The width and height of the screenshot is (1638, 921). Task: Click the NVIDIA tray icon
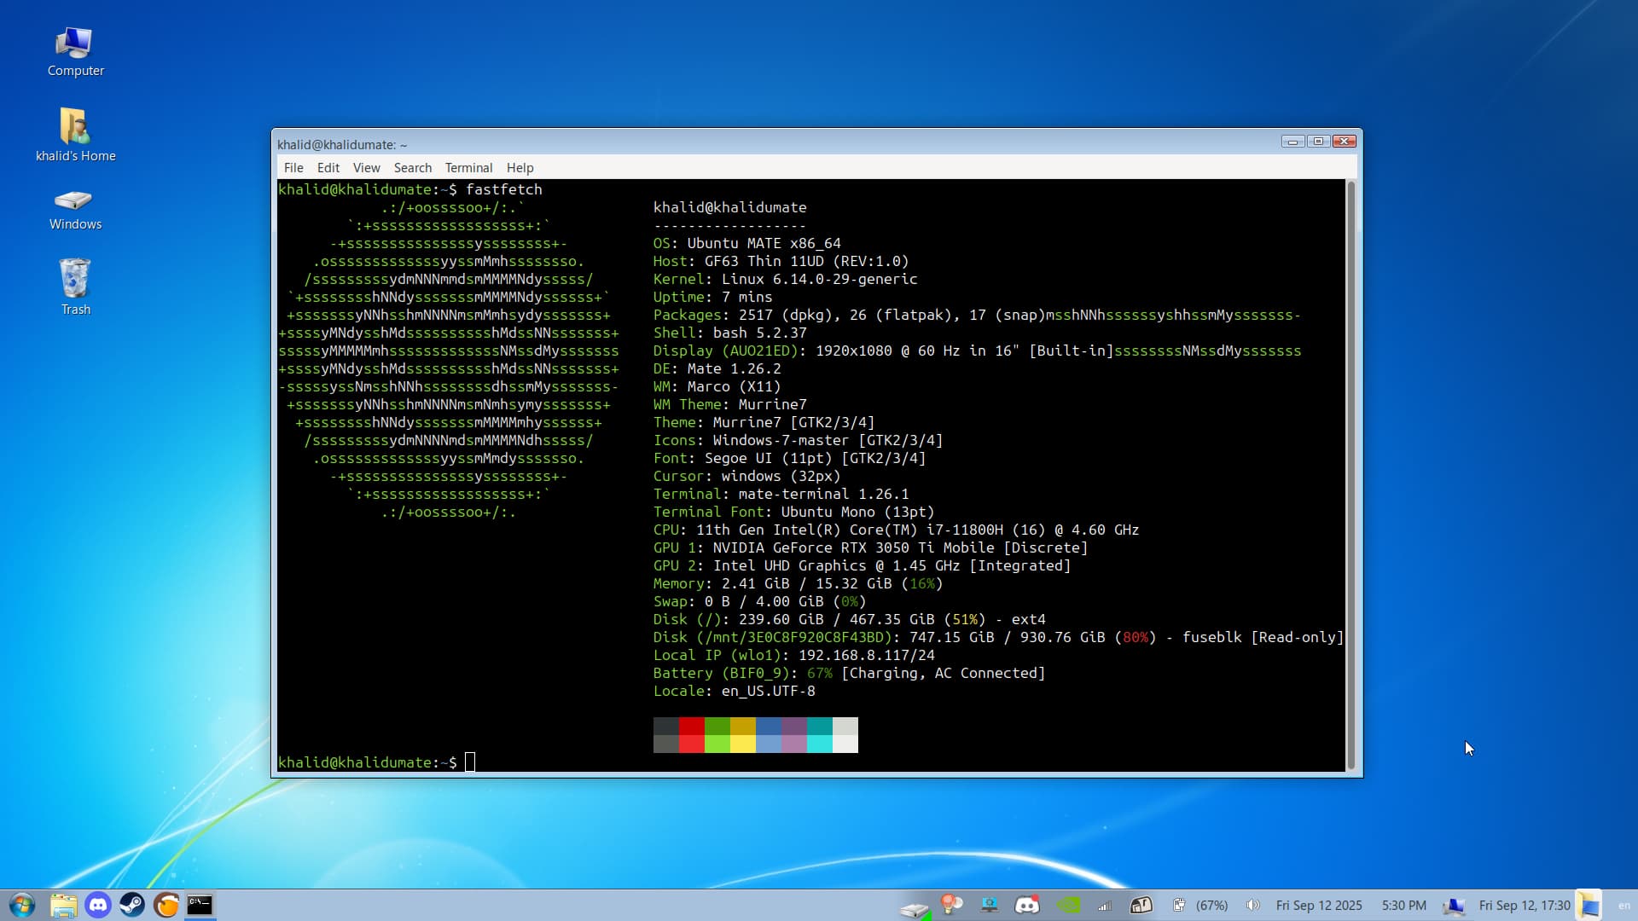click(x=1068, y=905)
